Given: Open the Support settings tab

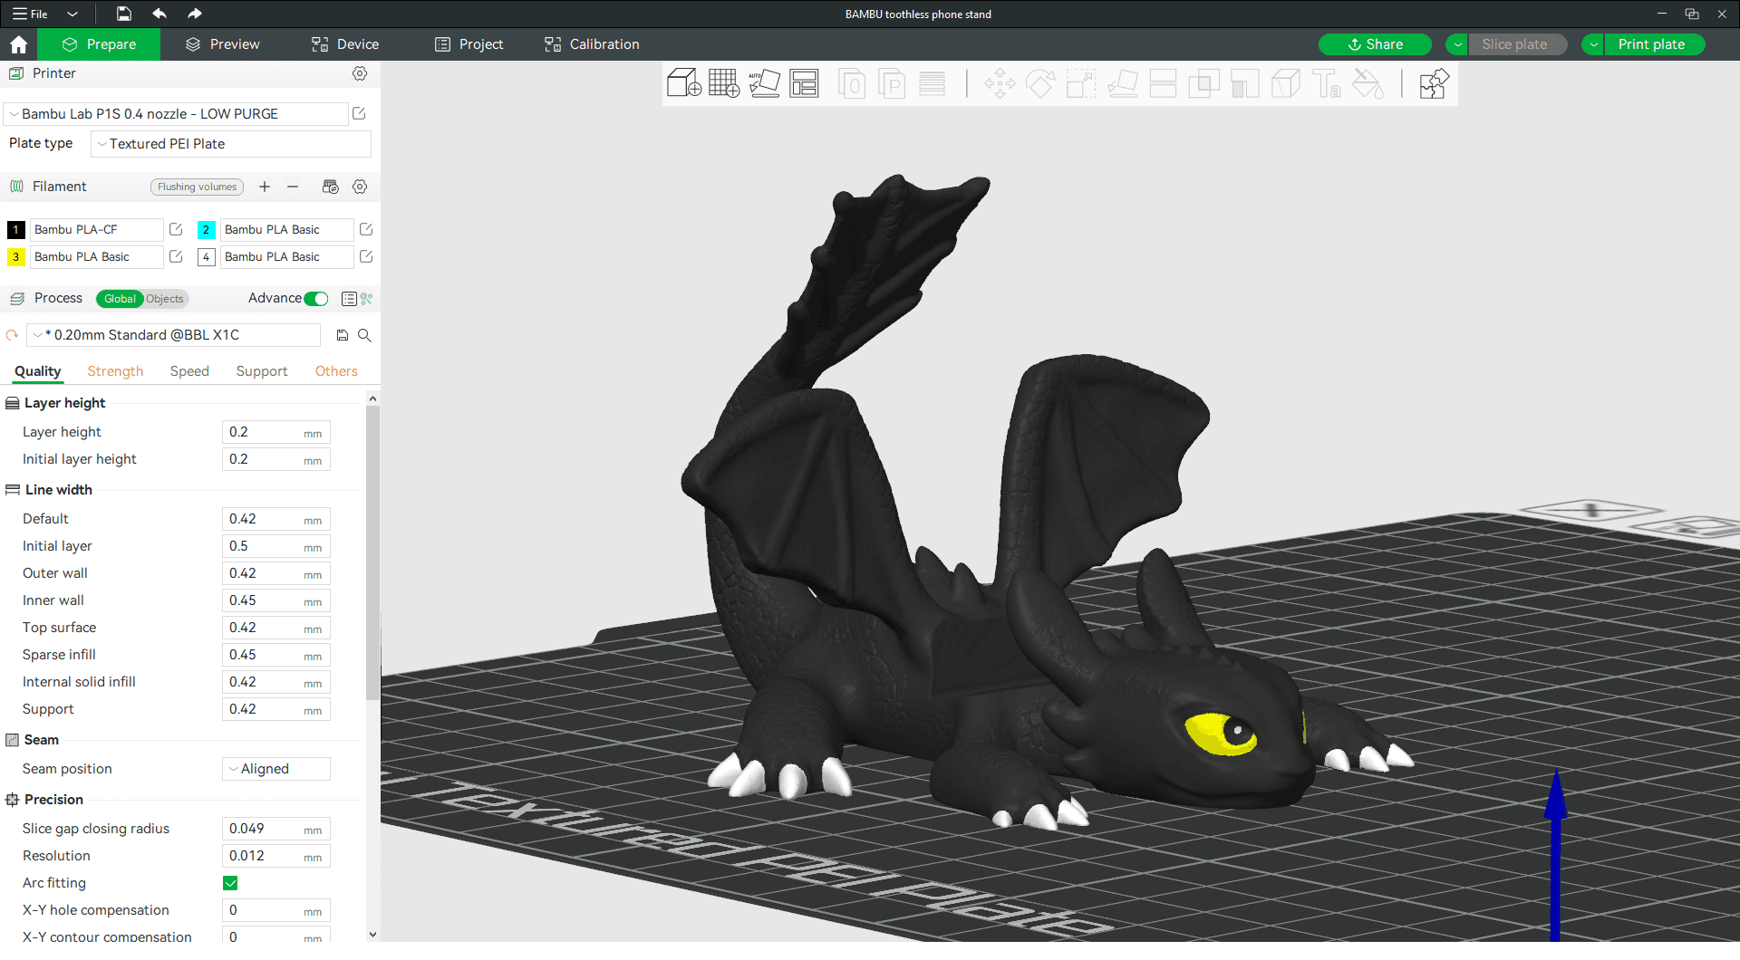Looking at the screenshot, I should click(x=262, y=371).
